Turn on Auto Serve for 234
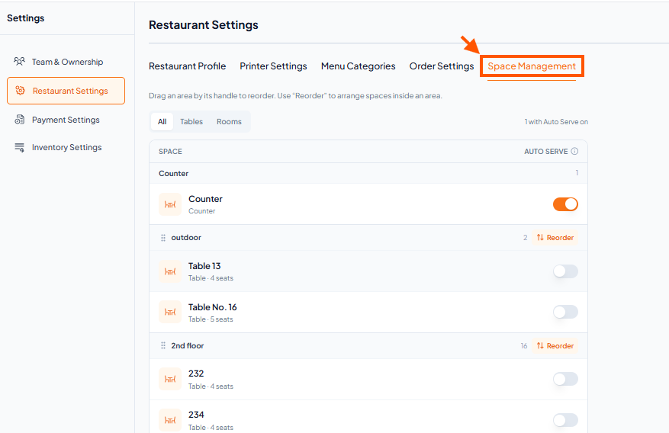The height and width of the screenshot is (433, 669). [x=565, y=420]
